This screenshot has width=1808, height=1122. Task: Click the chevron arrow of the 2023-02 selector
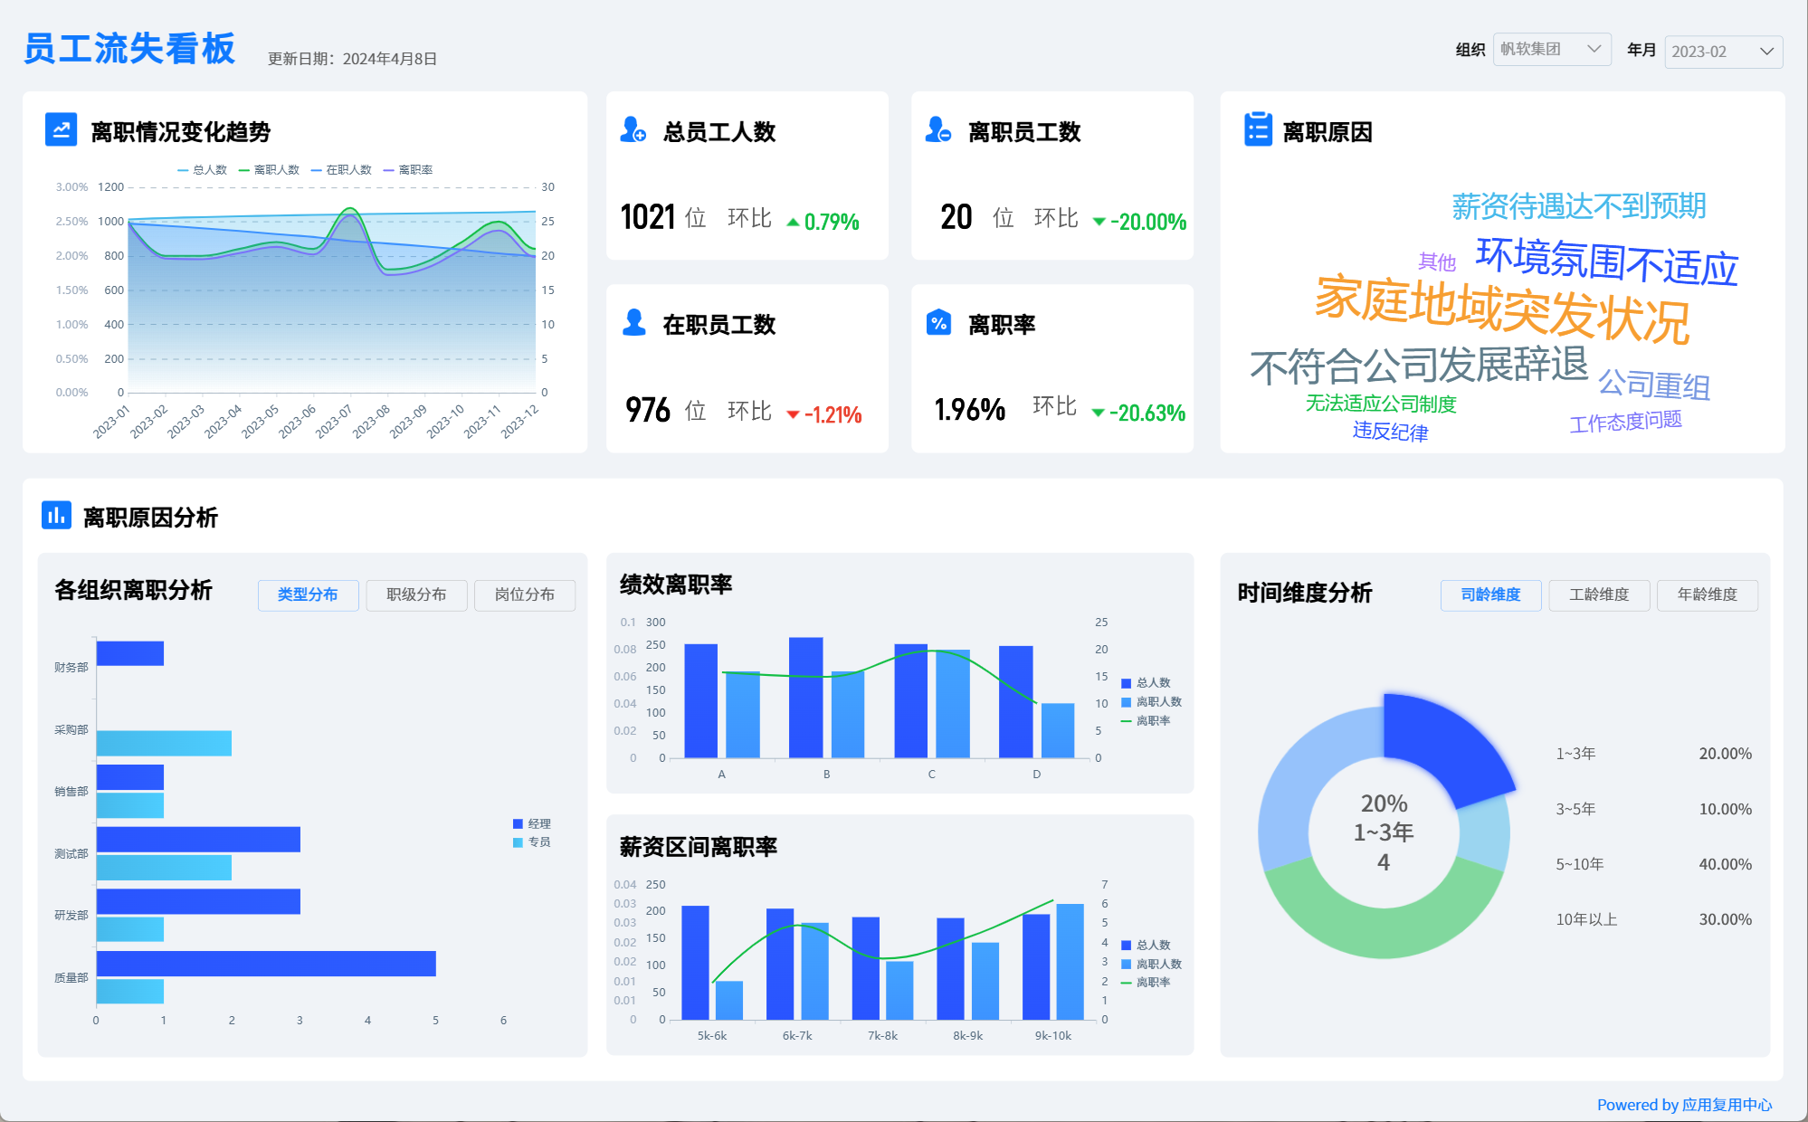click(x=1765, y=52)
